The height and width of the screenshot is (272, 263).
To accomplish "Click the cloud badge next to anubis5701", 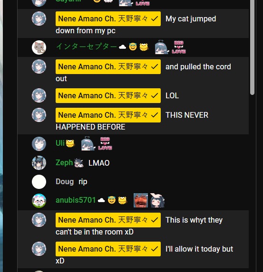I will coord(101,200).
